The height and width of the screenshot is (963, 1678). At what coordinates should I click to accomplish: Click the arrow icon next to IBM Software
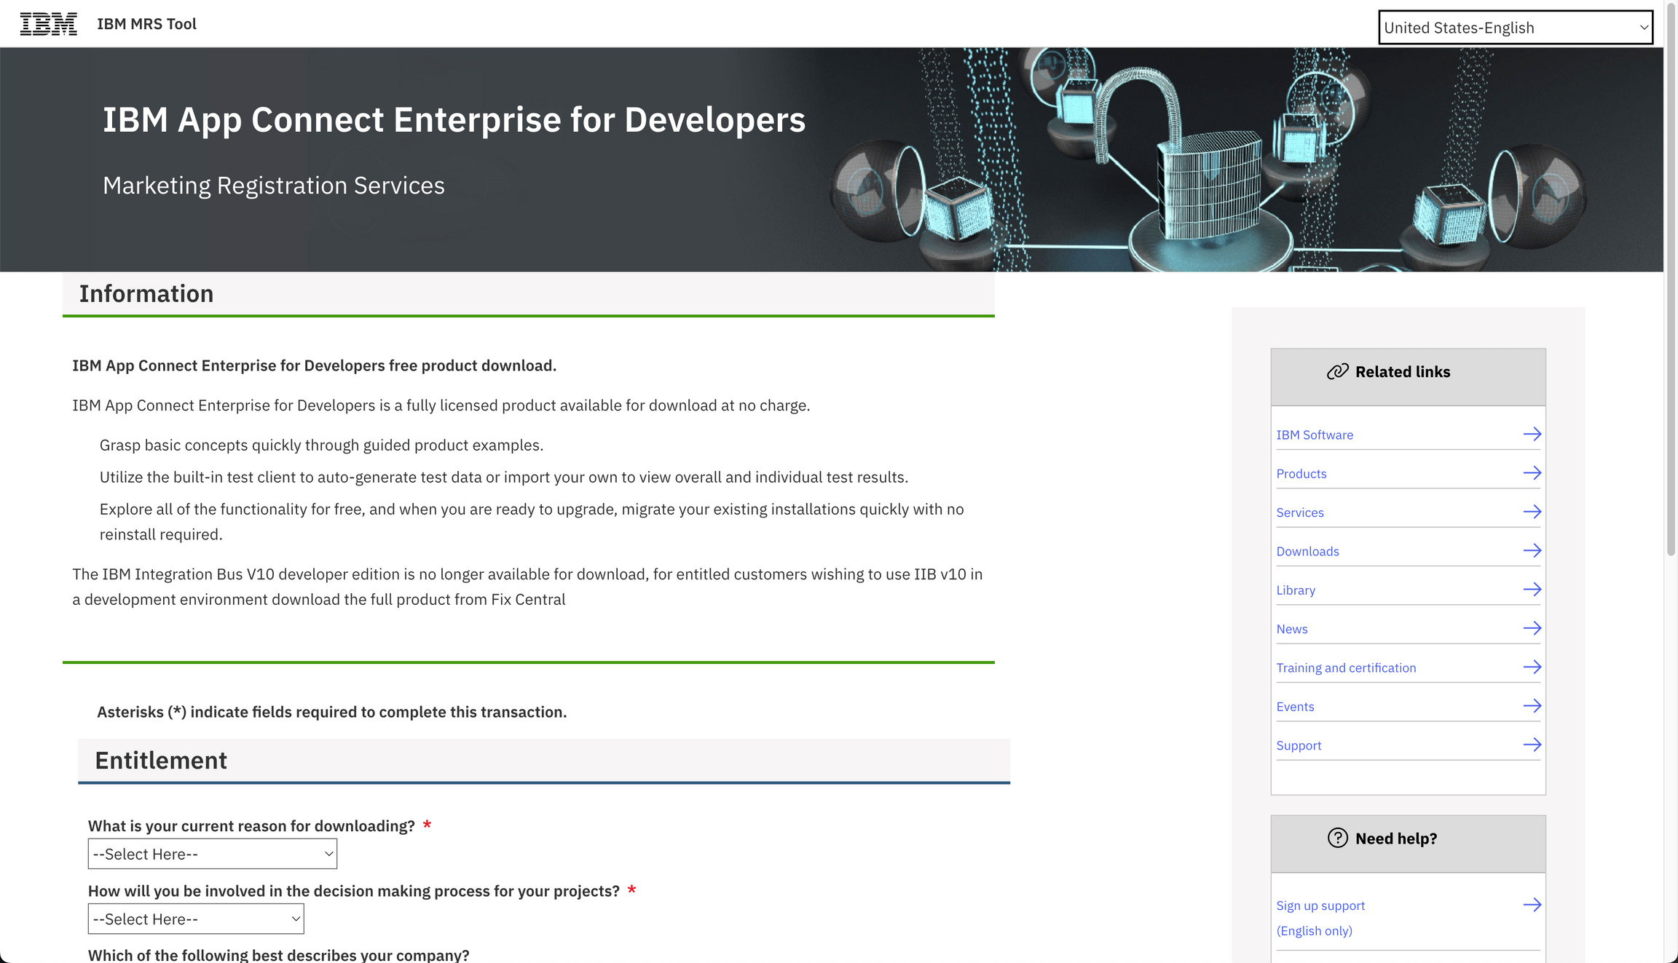[x=1532, y=433]
